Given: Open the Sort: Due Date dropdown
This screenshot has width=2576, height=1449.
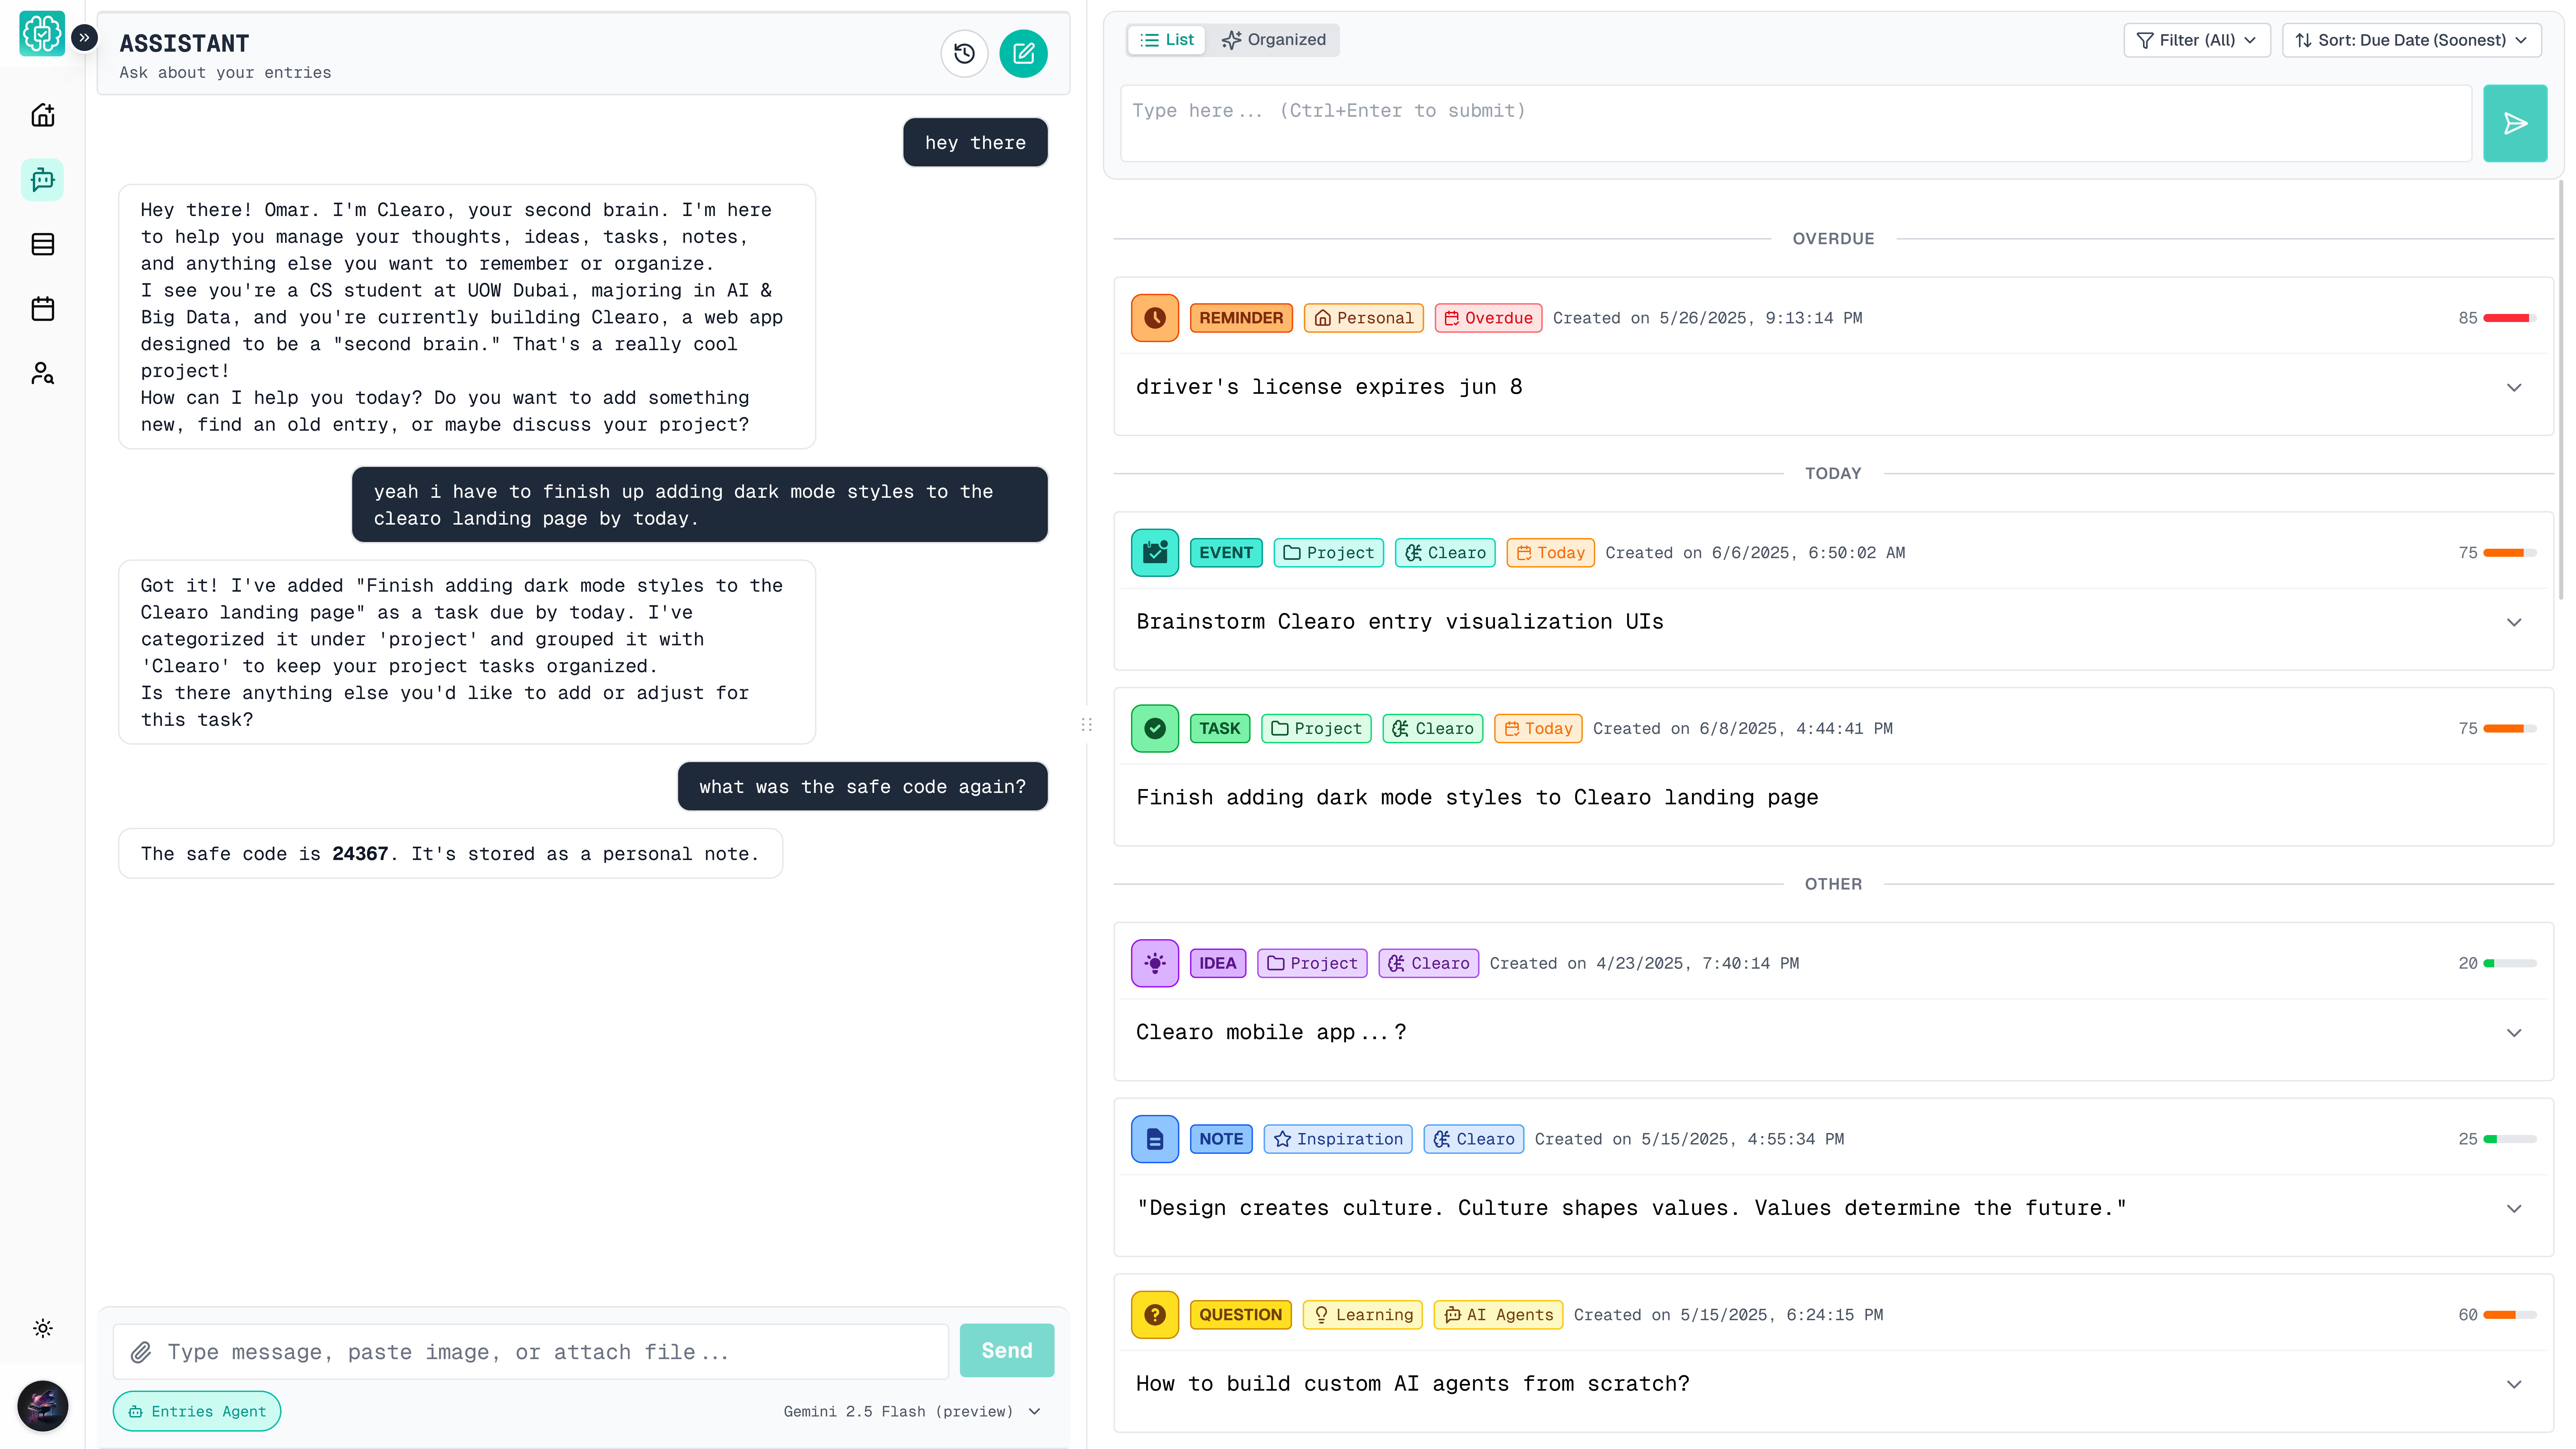Looking at the screenshot, I should click(x=2412, y=40).
